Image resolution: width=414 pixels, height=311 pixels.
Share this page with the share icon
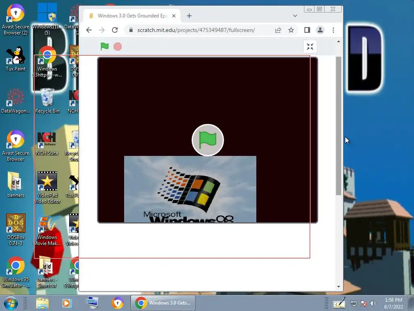pos(278,30)
